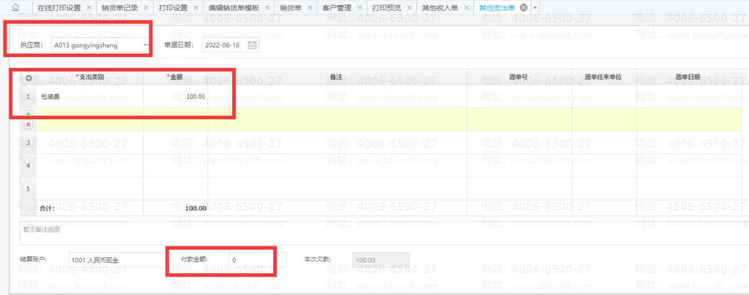This screenshot has height=295, width=749.
Task: Open supplier lookup via the ellipsis button
Action: tap(147, 45)
